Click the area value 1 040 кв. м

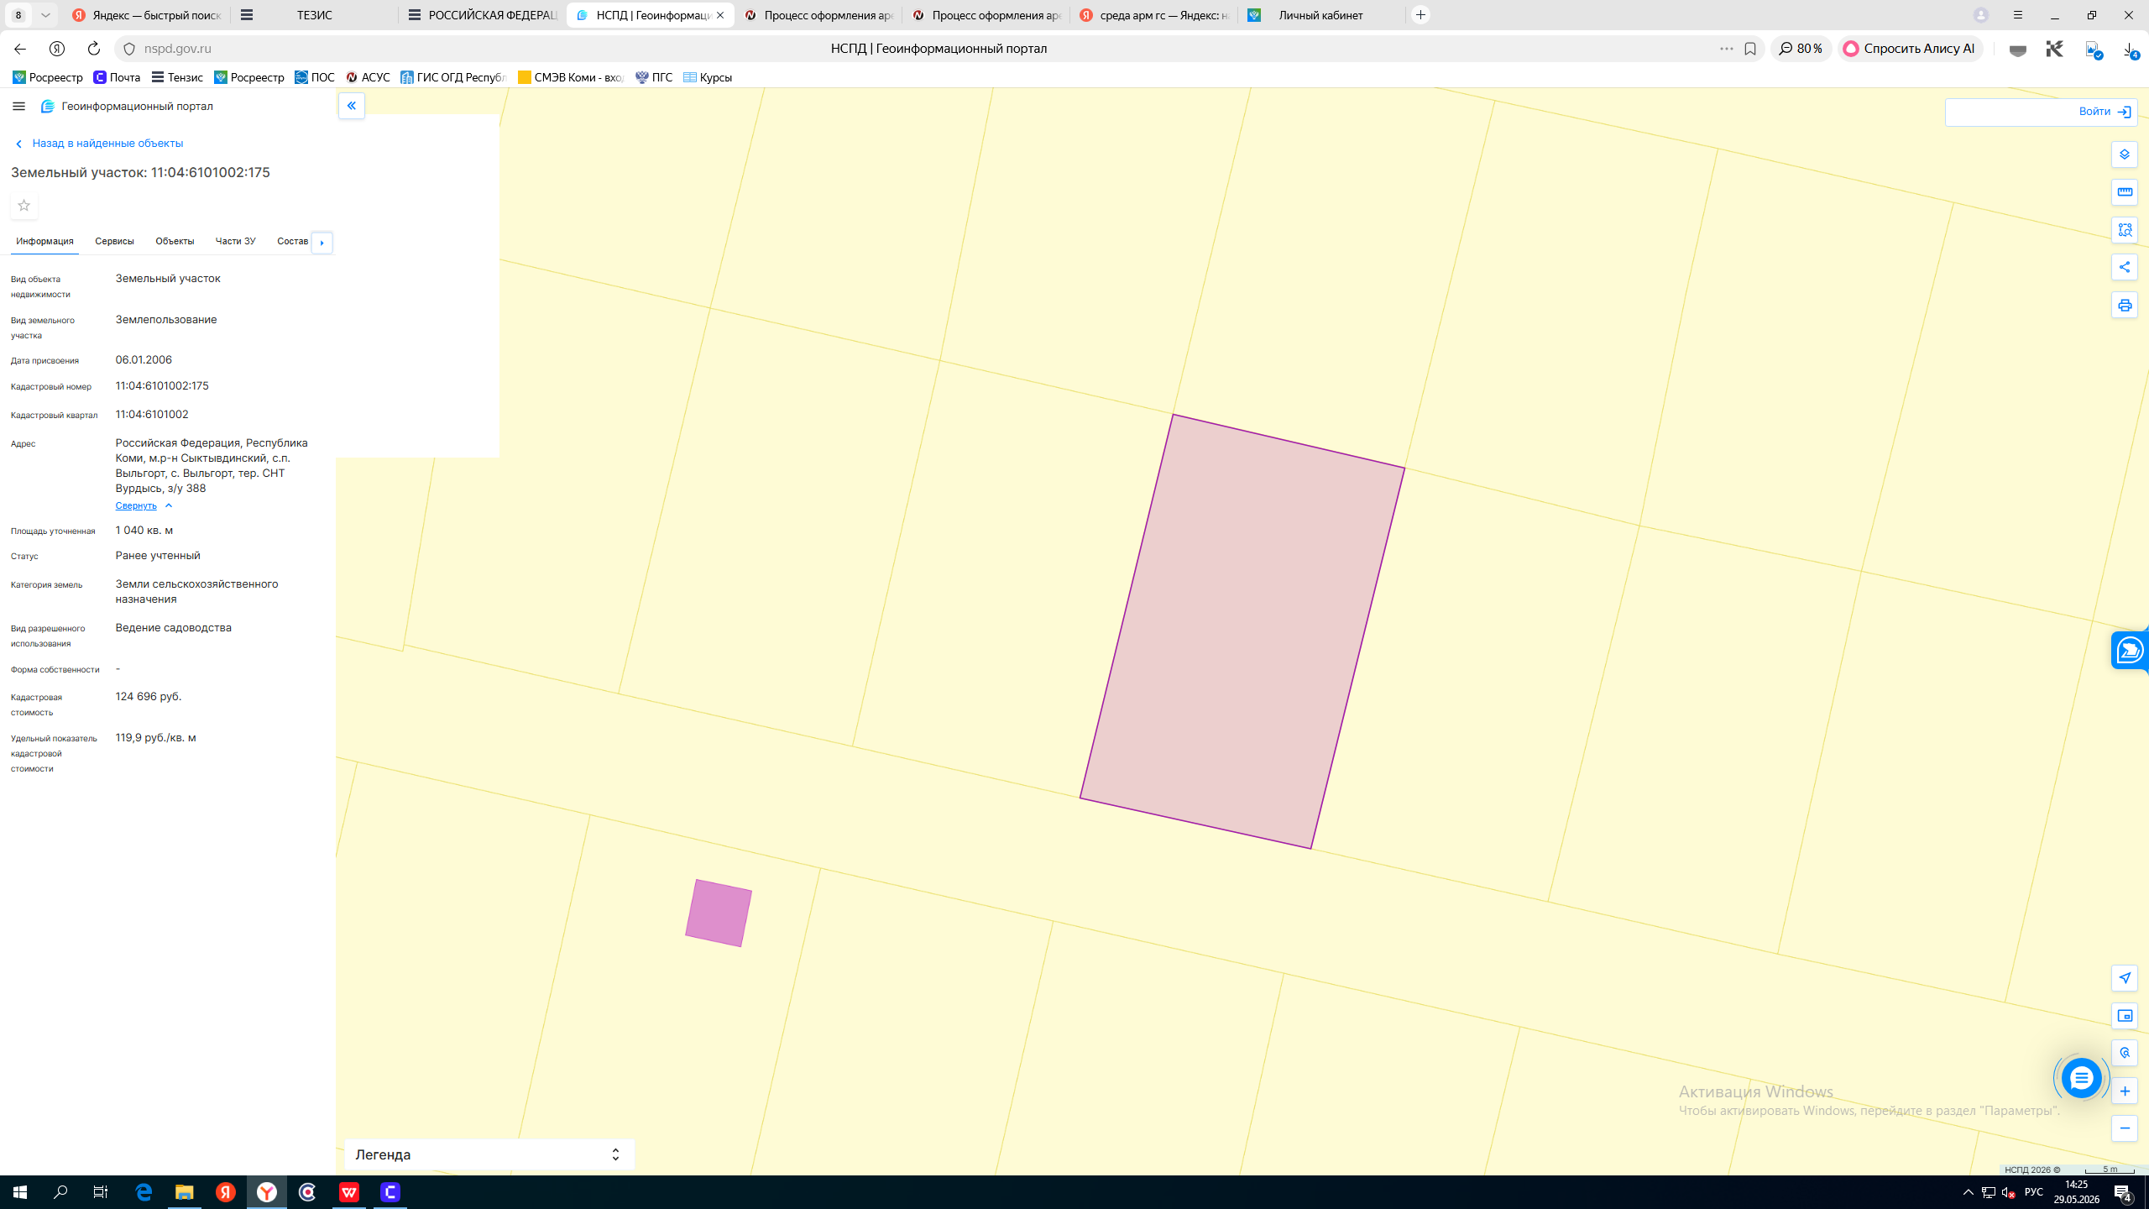click(144, 531)
